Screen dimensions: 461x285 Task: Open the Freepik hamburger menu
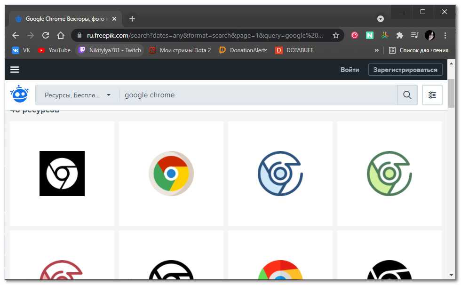[x=15, y=70]
